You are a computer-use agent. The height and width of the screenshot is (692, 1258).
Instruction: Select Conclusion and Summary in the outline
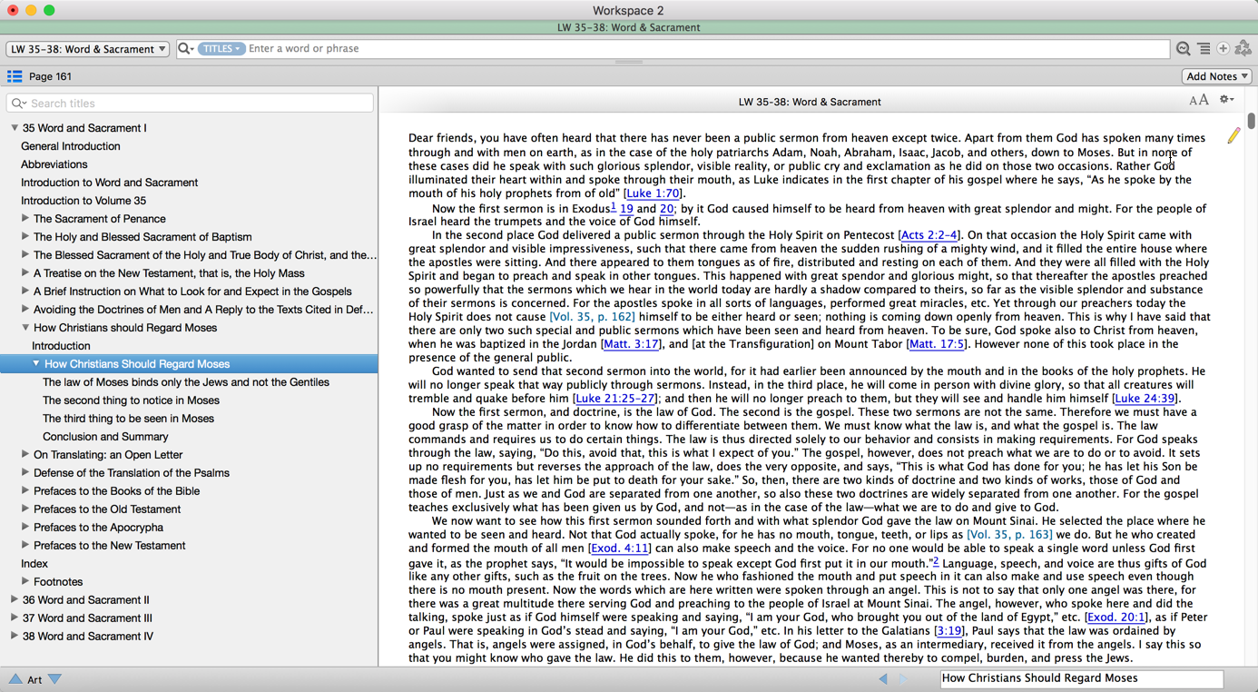coord(105,437)
